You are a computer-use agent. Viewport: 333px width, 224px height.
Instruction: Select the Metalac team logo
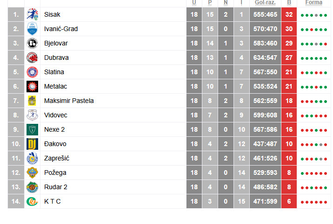point(32,86)
